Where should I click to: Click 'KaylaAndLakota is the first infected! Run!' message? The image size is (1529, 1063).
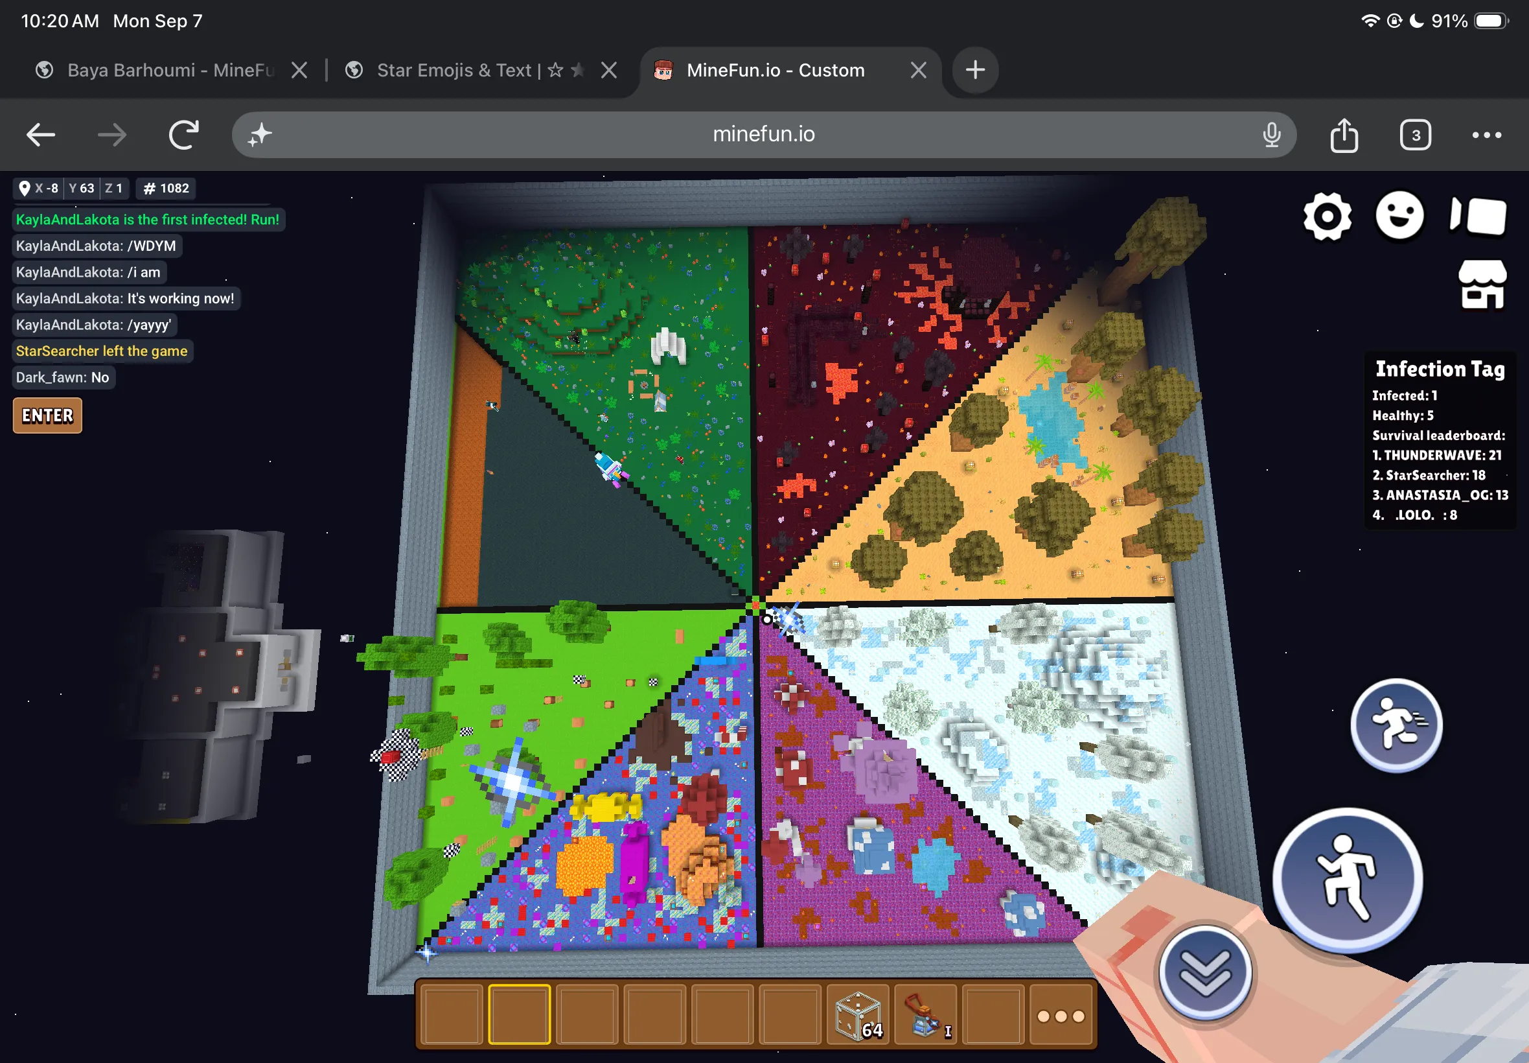coord(148,220)
